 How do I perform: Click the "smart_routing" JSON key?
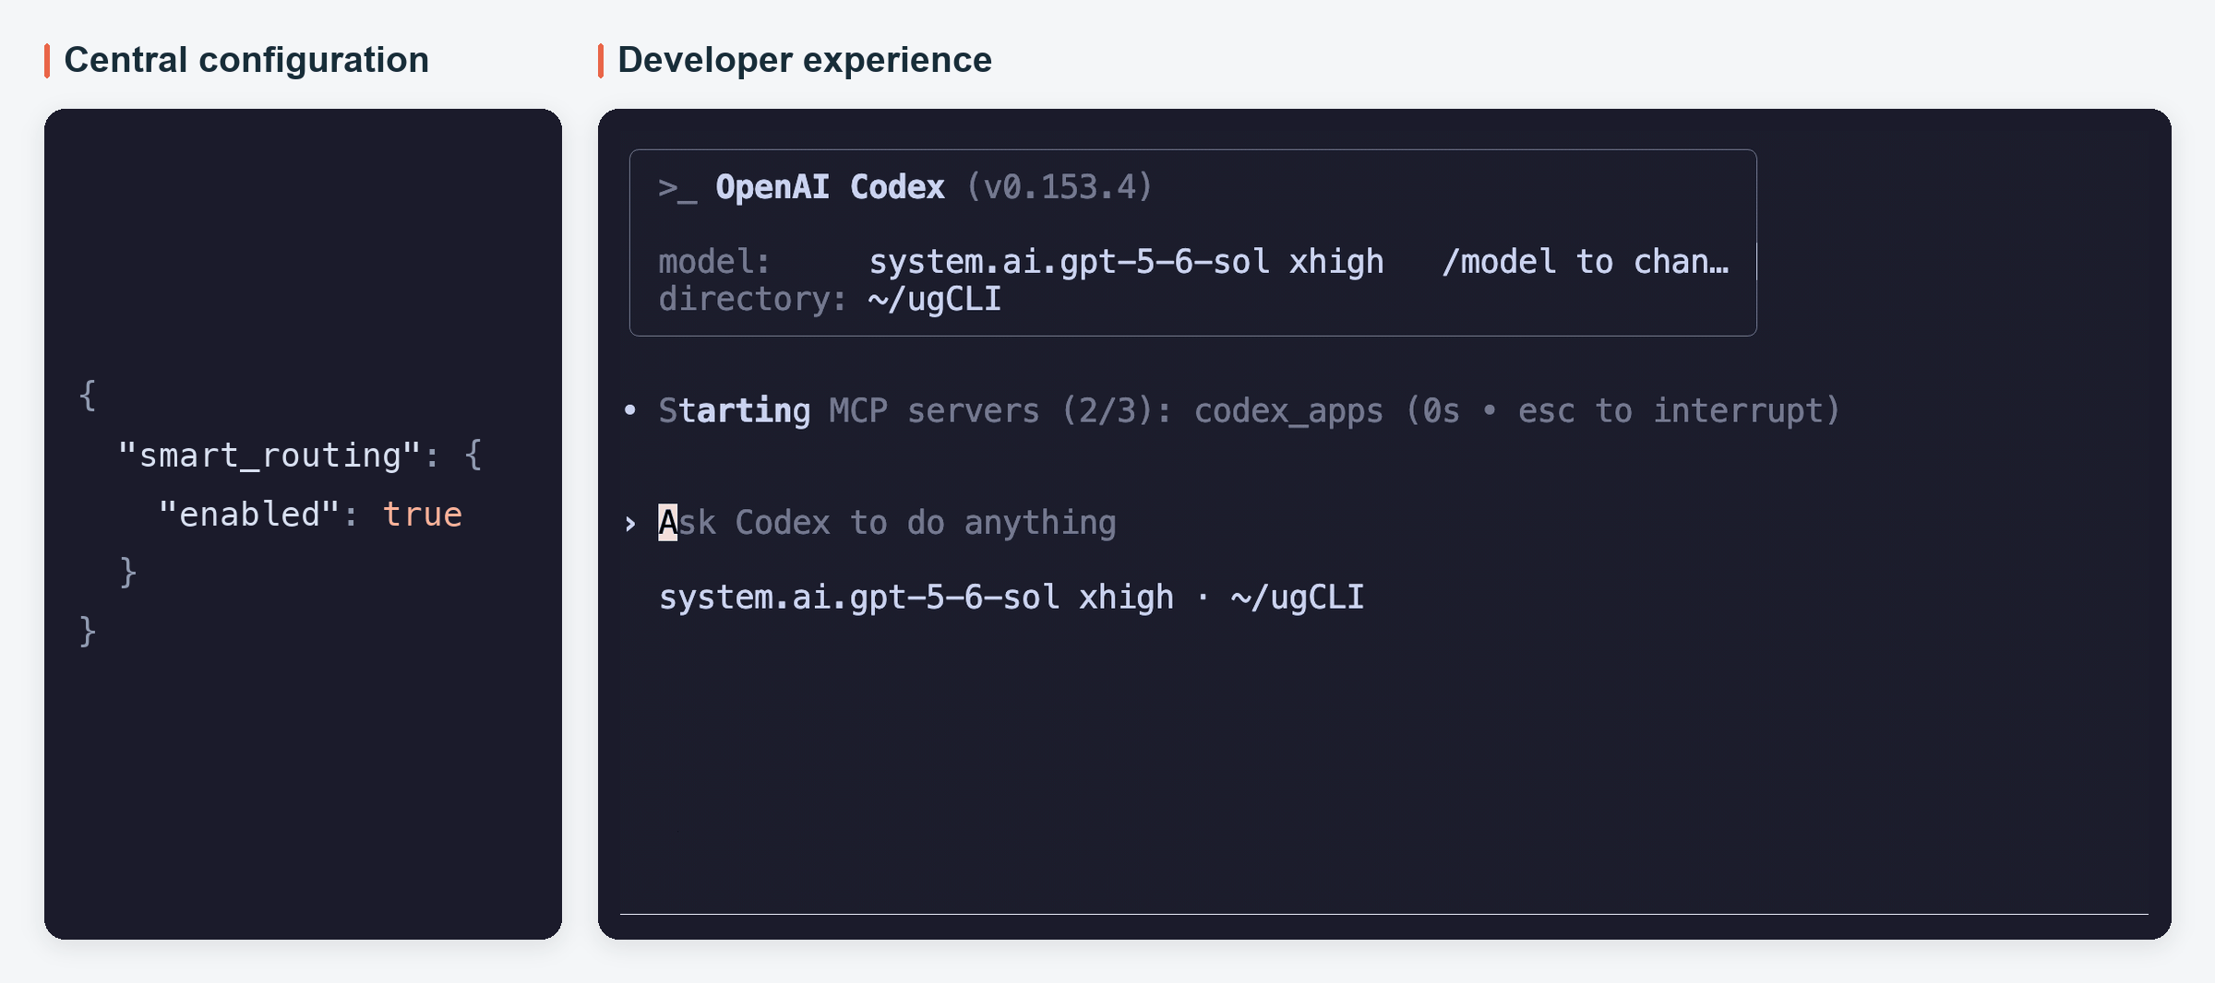269,455
